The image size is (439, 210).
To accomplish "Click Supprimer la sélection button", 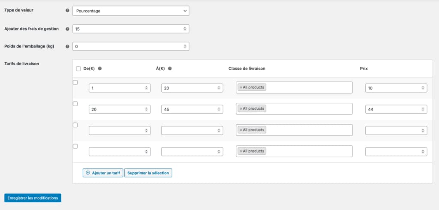I will point(148,173).
